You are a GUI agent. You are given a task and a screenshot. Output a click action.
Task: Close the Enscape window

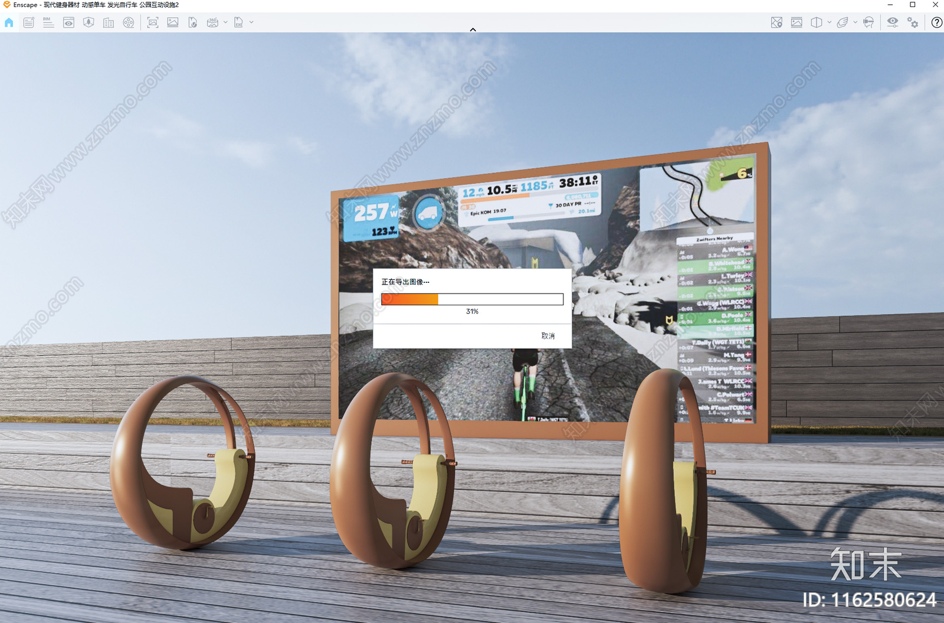tap(935, 5)
